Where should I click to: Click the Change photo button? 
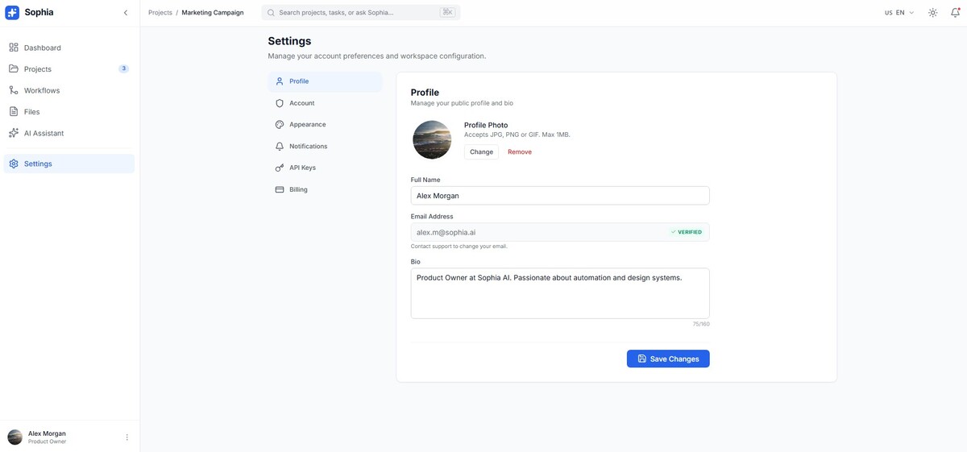pyautogui.click(x=481, y=151)
